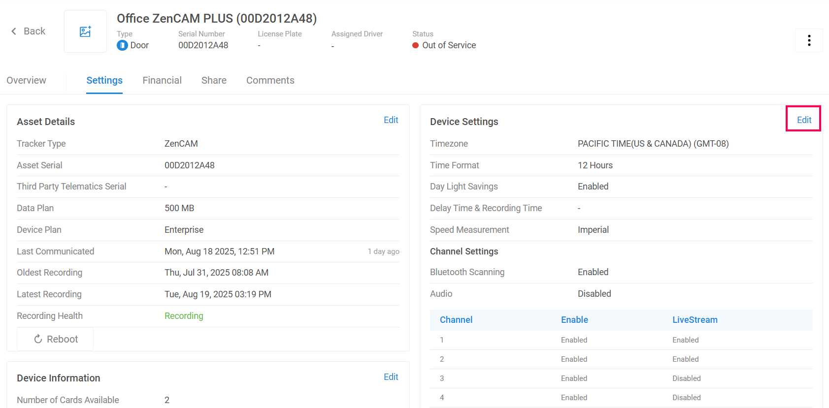Image resolution: width=829 pixels, height=408 pixels.
Task: Click the Last Communicated label
Action: (x=56, y=251)
